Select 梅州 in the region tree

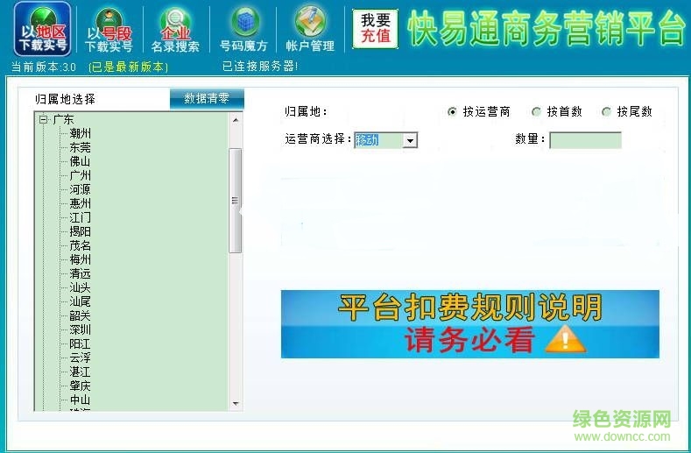pos(81,259)
